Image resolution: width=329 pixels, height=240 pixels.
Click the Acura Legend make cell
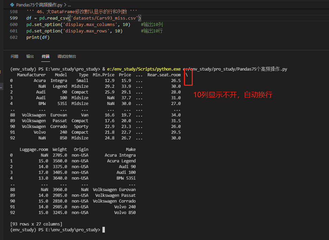121,161
